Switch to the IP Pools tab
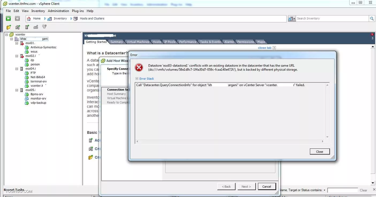 (x=170, y=42)
